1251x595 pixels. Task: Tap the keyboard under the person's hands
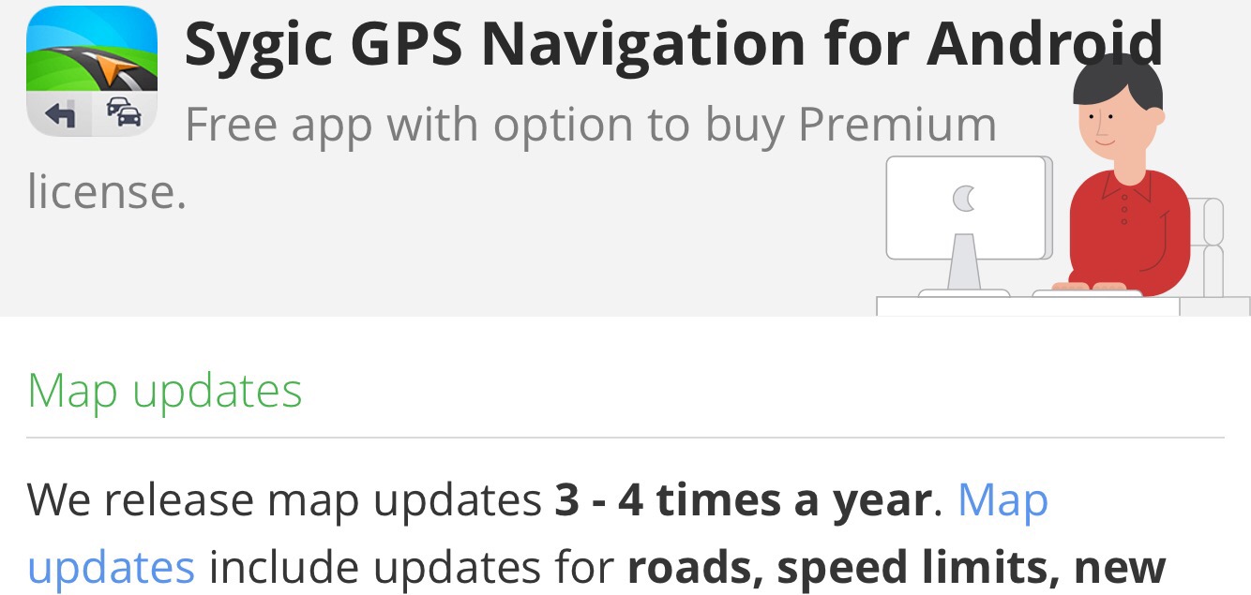(x=1088, y=294)
